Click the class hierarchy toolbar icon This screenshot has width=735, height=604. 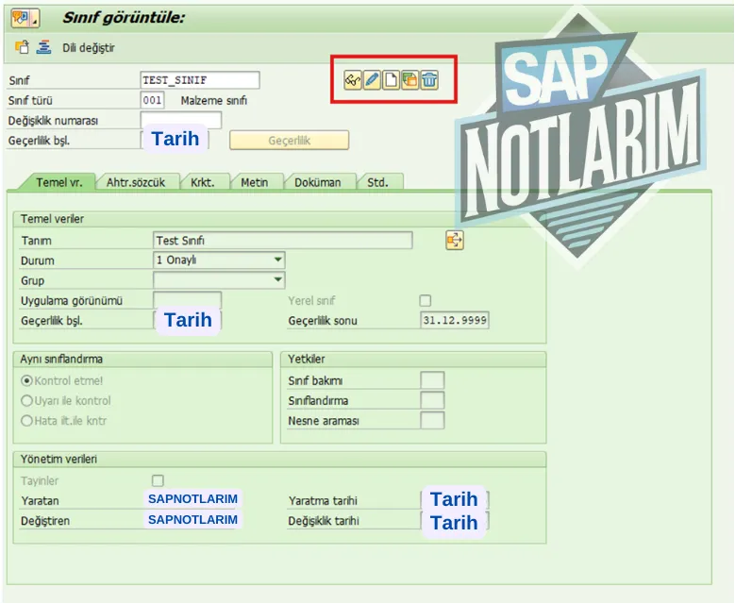[43, 47]
